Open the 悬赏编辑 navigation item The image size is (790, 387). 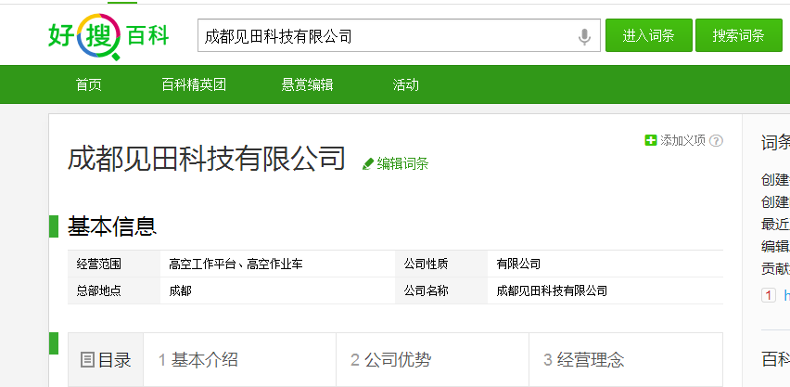tap(307, 84)
